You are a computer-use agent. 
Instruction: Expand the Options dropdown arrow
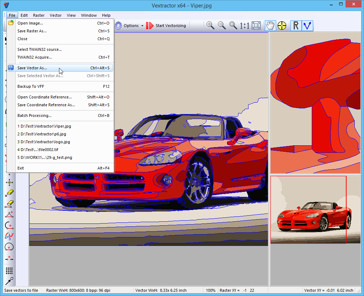(142, 26)
